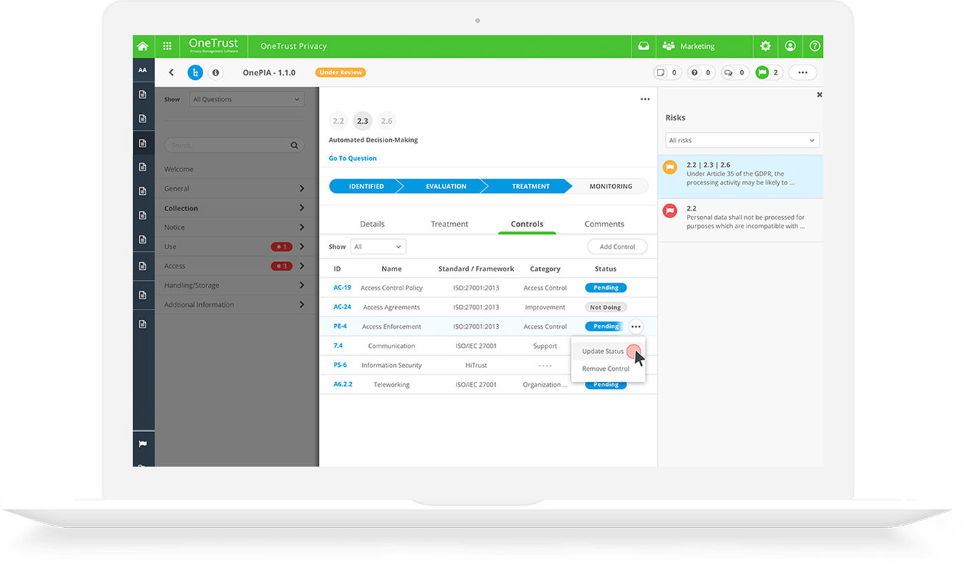Click the Treatment stage in progress bar
Image resolution: width=964 pixels, height=565 pixels.
pos(530,186)
